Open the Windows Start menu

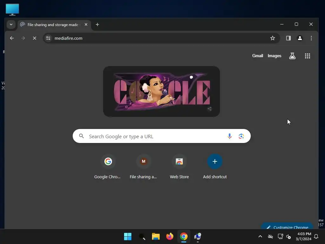(x=128, y=236)
